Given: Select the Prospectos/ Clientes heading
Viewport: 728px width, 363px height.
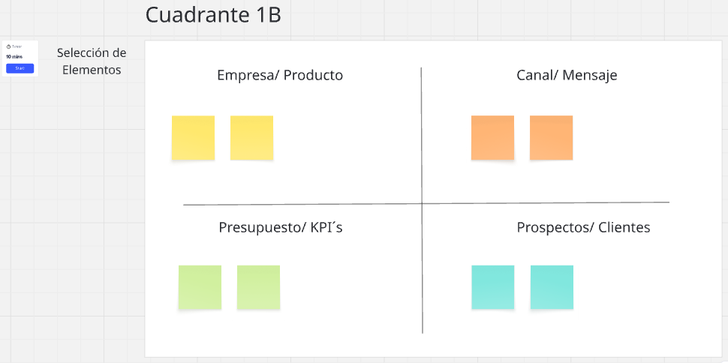Looking at the screenshot, I should click(583, 227).
